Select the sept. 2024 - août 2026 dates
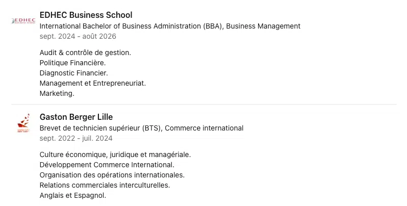Screen dimensions: 407x206 coord(78,36)
